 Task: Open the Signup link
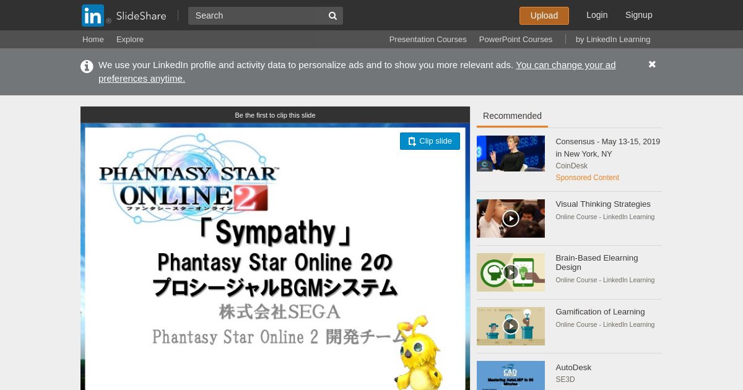(639, 15)
